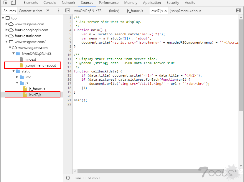Click the static folder icon
The width and height of the screenshot is (244, 182).
18,71
